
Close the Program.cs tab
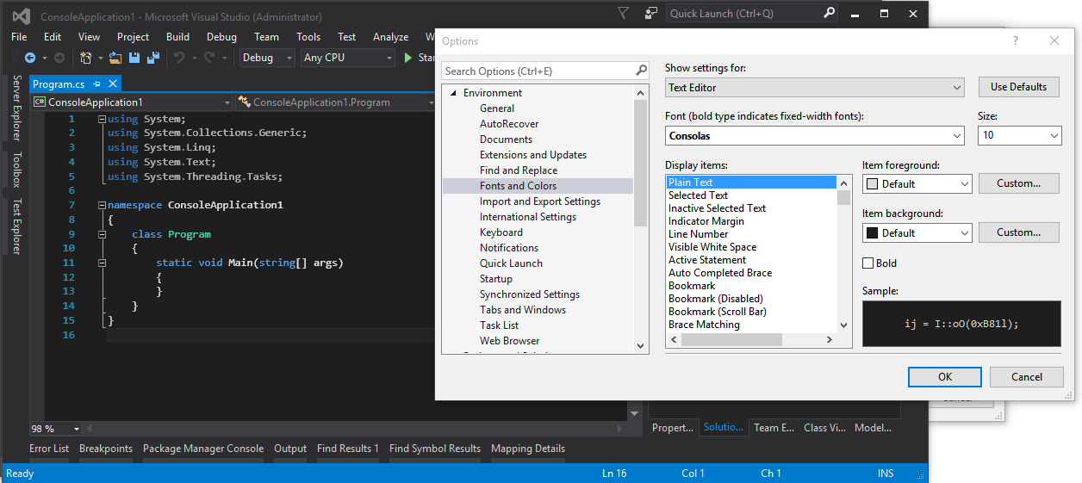click(x=112, y=84)
